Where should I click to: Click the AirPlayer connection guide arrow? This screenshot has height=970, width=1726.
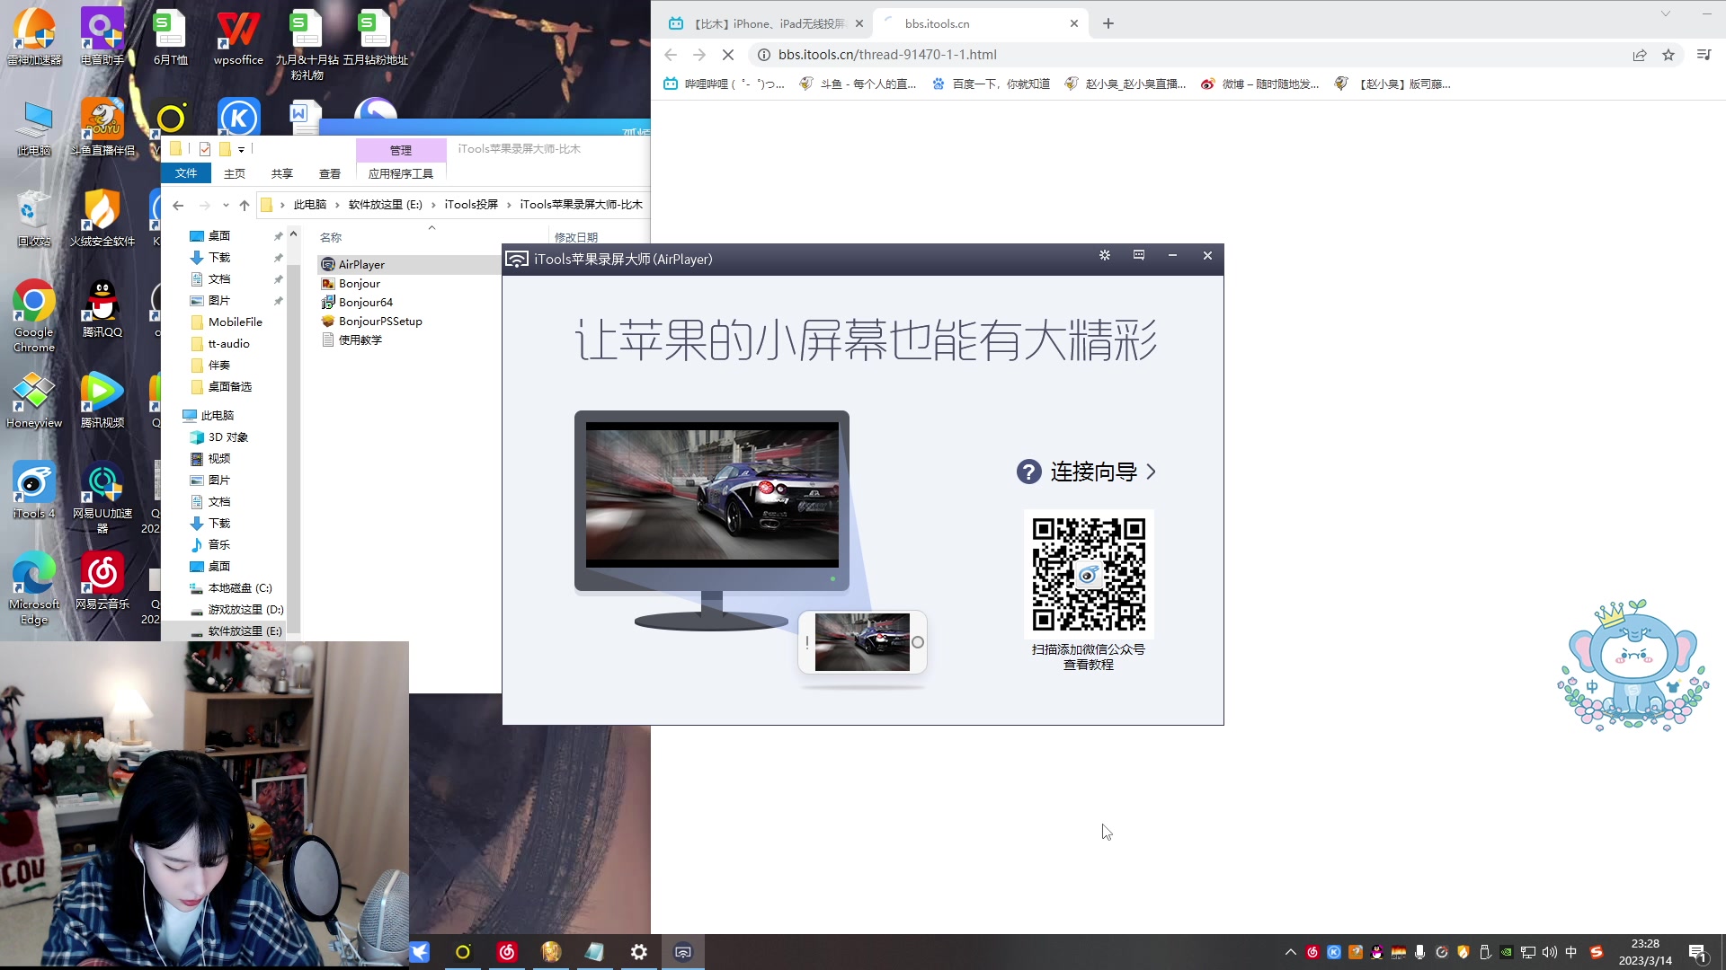[1151, 472]
